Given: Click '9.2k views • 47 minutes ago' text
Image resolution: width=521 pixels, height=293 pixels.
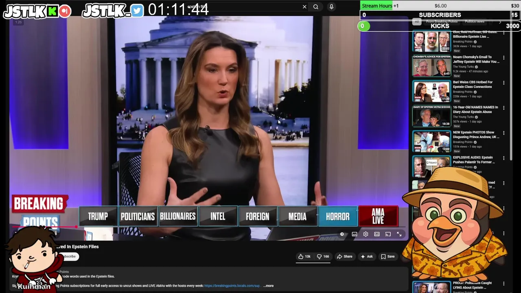Looking at the screenshot, I should pos(470,71).
